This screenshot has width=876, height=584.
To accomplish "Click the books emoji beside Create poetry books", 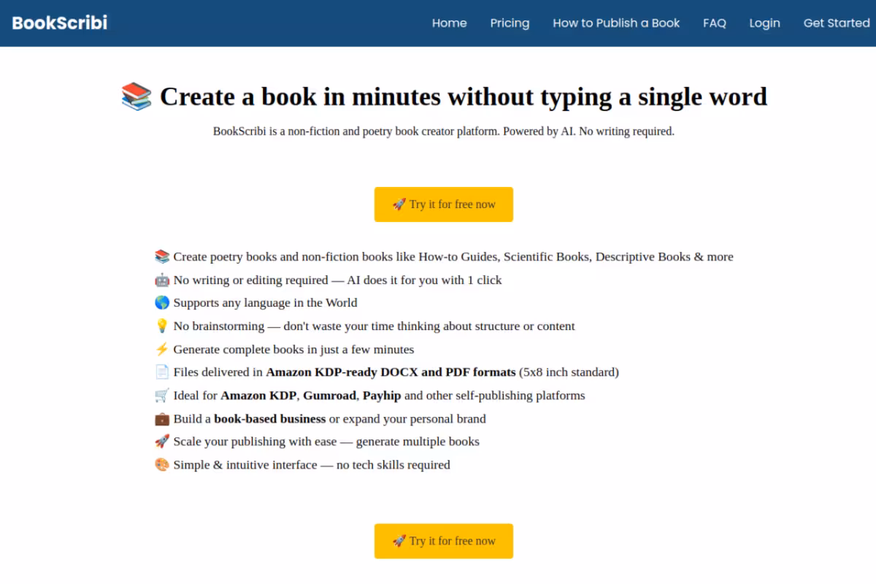I will 162,257.
